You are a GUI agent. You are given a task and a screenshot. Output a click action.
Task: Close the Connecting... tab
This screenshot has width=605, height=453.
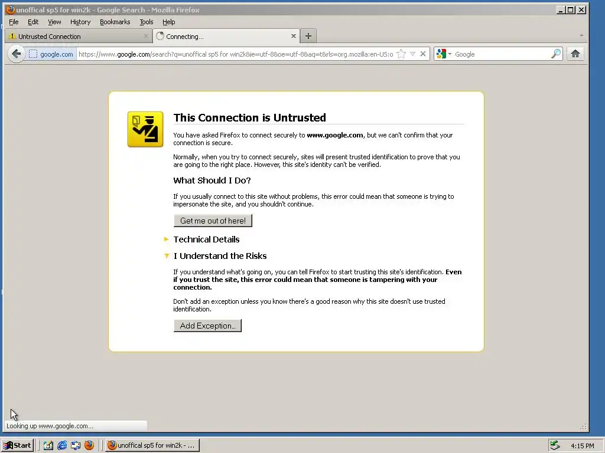click(x=293, y=36)
